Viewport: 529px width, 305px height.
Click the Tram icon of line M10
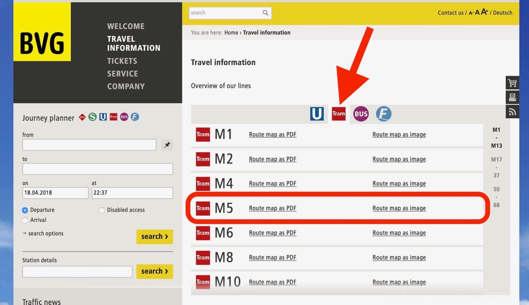203,282
